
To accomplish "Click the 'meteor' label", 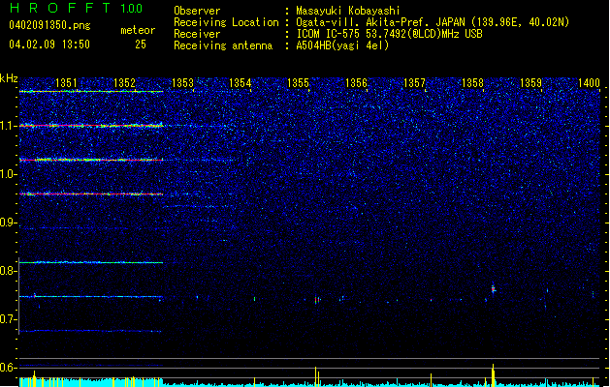I will pyautogui.click(x=138, y=30).
